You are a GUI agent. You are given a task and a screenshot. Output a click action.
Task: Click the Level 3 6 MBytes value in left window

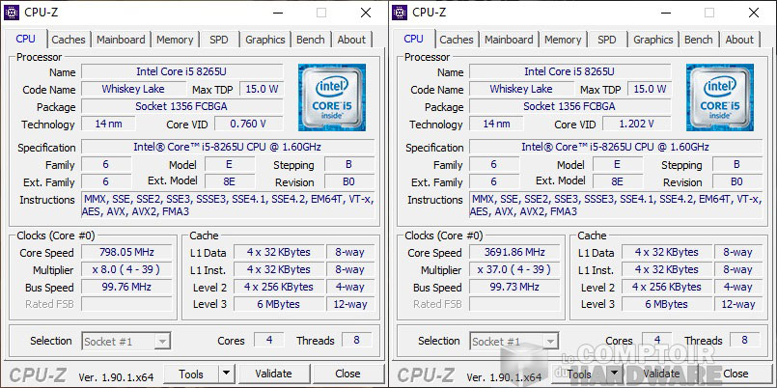(279, 304)
